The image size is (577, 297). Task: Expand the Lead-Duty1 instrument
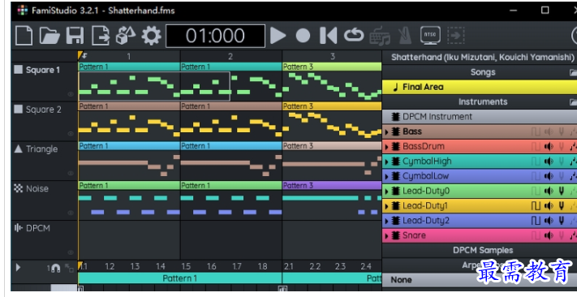(387, 206)
